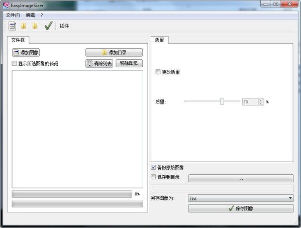Open the ? help menu
The height and width of the screenshot is (228, 301).
pyautogui.click(x=42, y=15)
